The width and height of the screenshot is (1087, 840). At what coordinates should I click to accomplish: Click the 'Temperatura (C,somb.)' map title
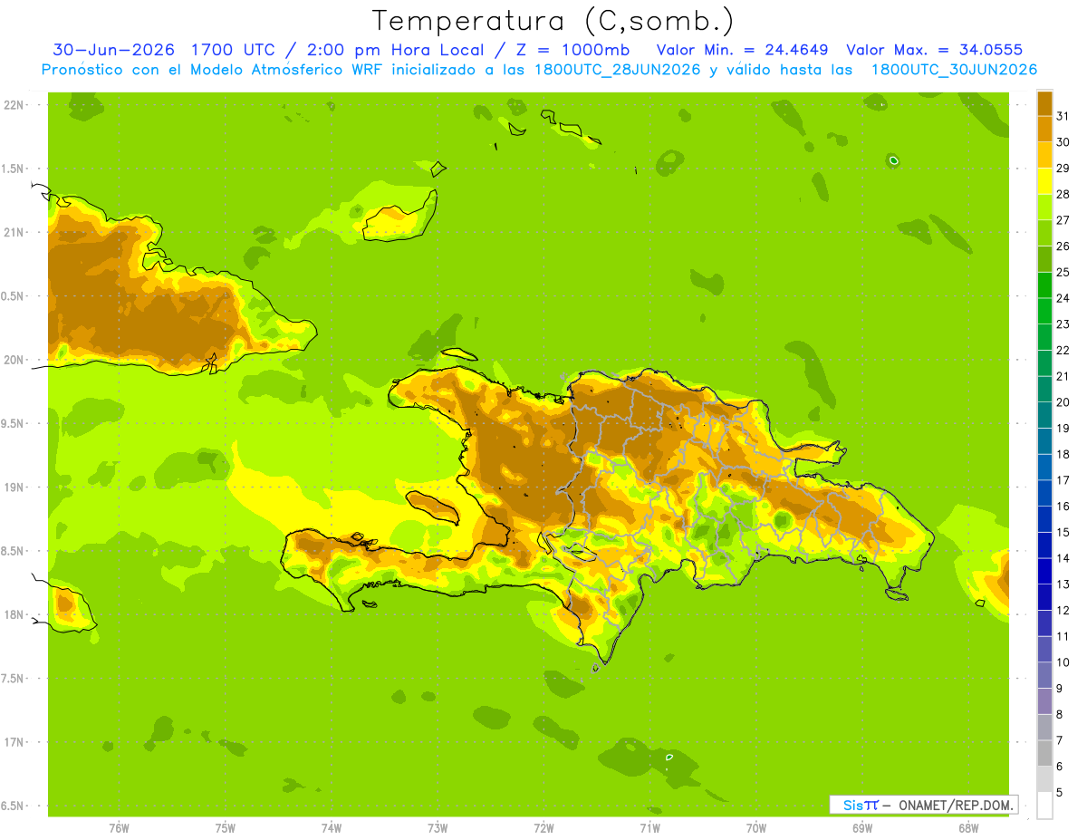pos(553,21)
